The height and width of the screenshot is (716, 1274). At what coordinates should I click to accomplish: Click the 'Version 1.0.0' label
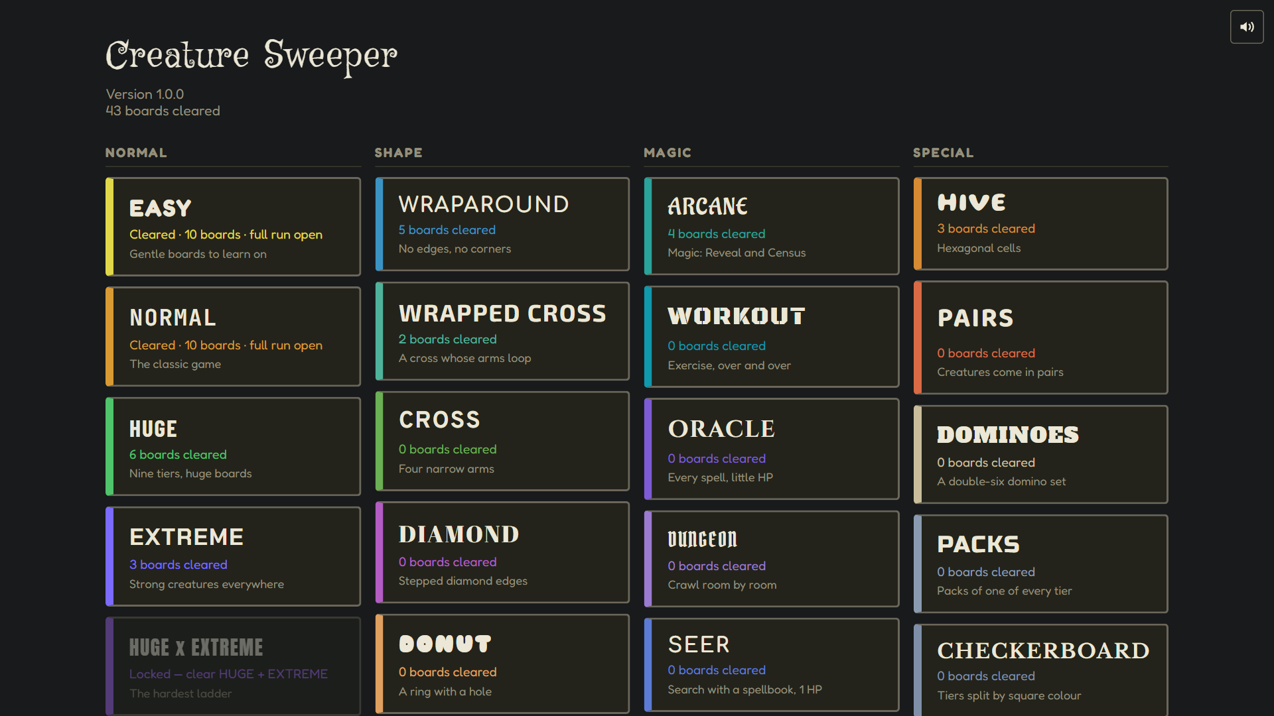pyautogui.click(x=145, y=94)
